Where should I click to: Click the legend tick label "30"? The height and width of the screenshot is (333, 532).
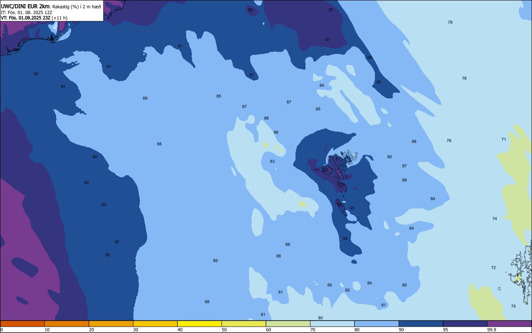135,330
